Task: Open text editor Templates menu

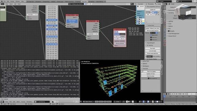Action: [x=29, y=102]
